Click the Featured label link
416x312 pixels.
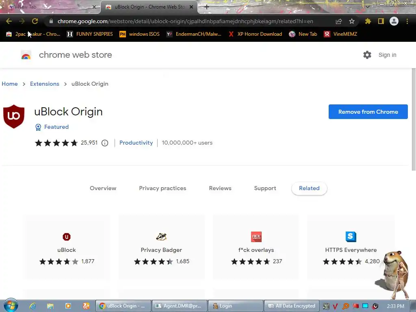pos(56,127)
